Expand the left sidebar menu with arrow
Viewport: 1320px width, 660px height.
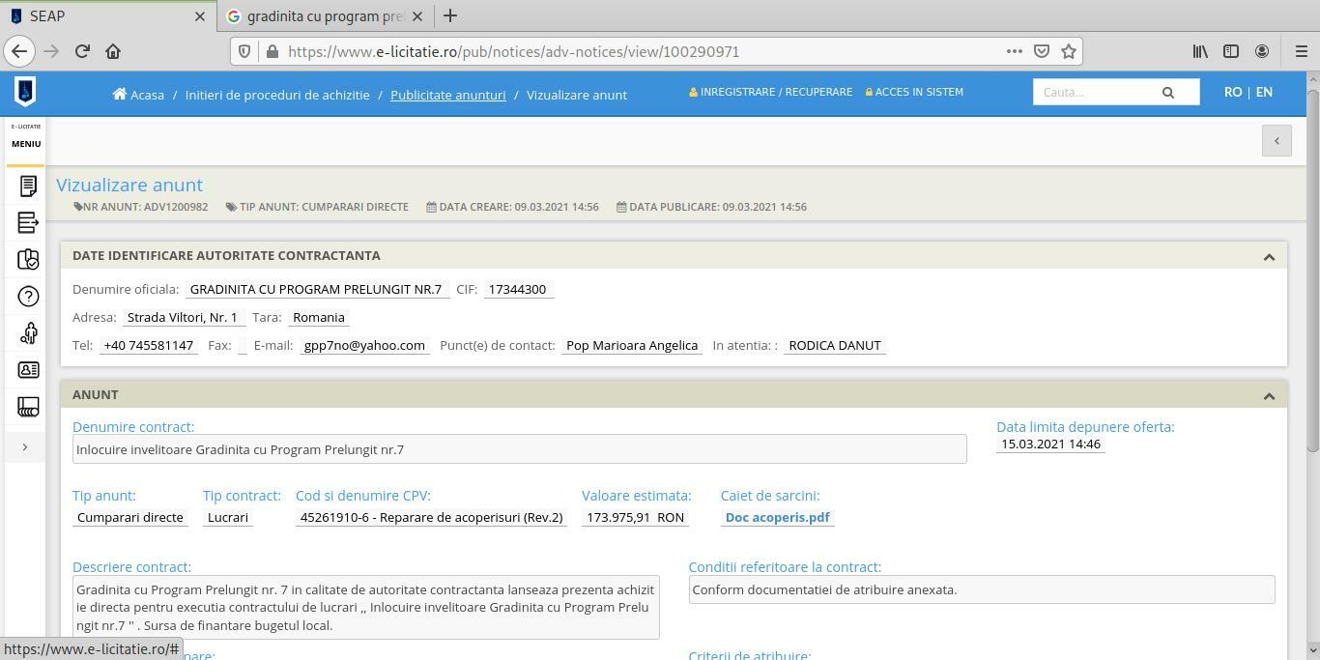point(25,447)
